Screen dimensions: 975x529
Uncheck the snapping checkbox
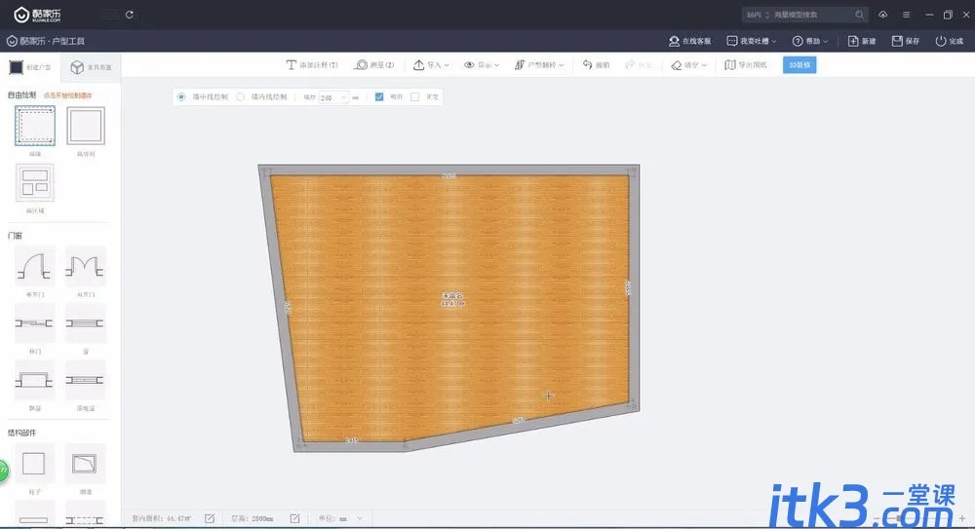pyautogui.click(x=378, y=97)
